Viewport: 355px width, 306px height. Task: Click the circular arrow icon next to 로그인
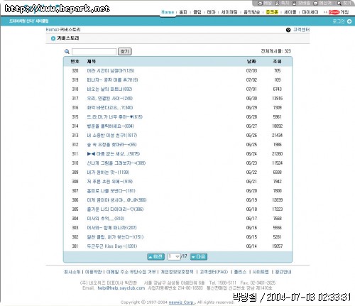coord(349,21)
